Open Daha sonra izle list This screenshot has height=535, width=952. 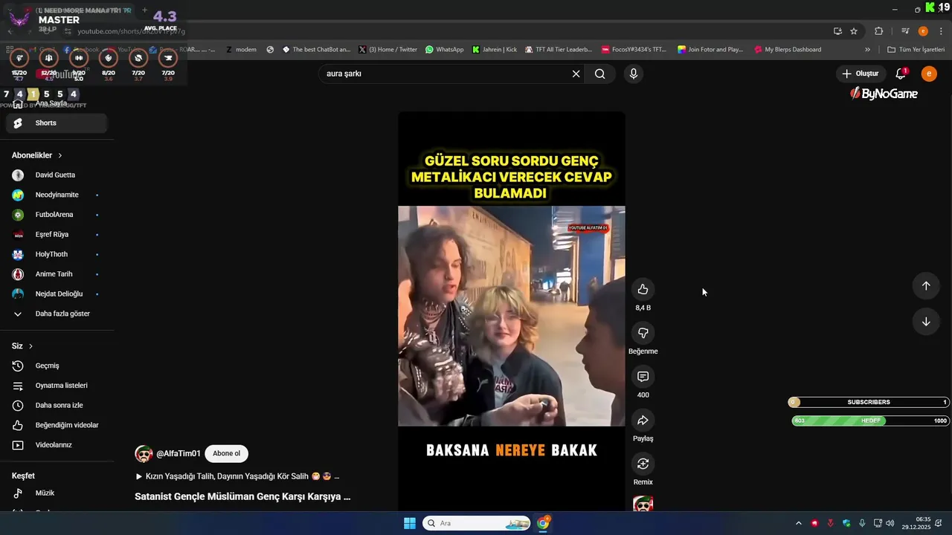point(57,406)
